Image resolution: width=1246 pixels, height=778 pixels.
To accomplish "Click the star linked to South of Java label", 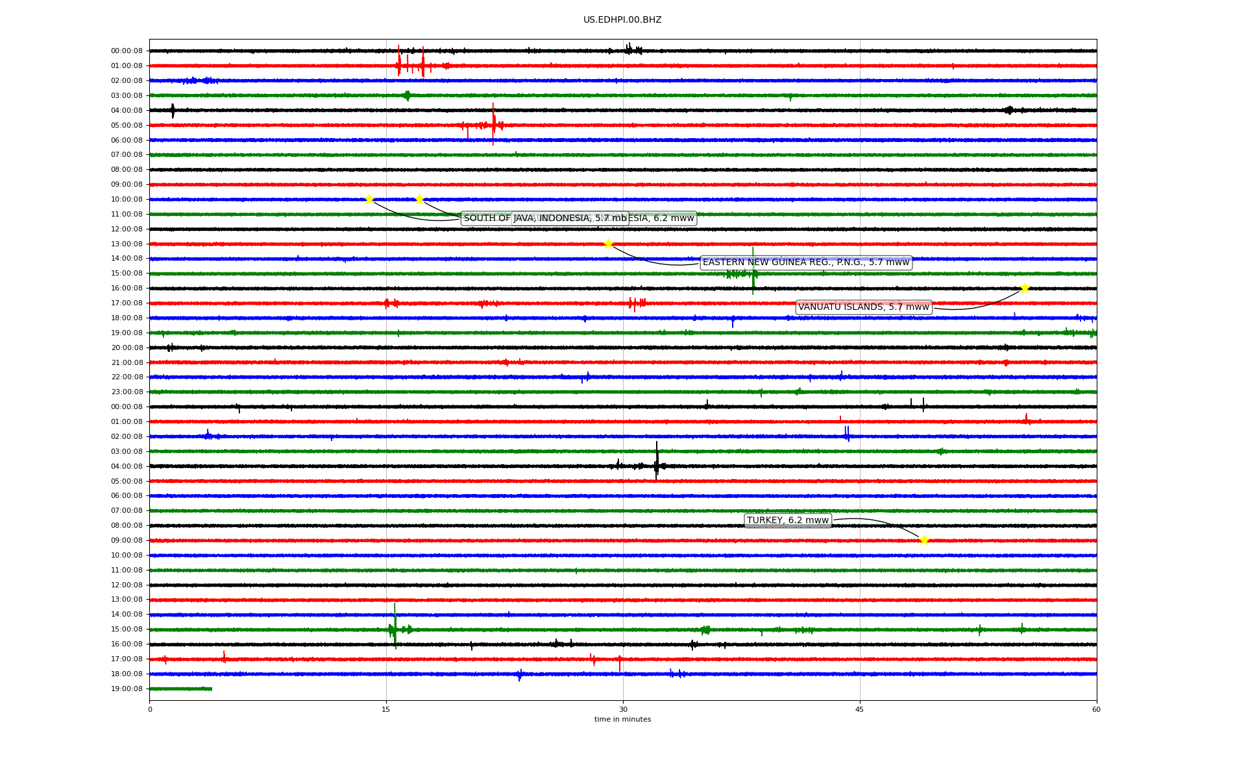I will 369,199.
